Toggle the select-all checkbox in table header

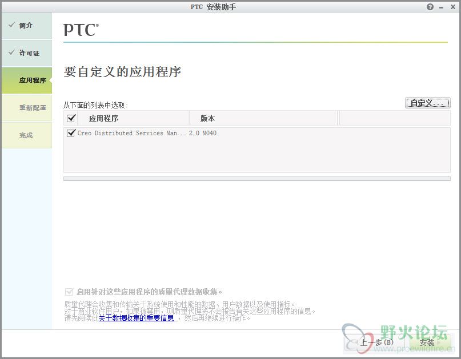71,118
